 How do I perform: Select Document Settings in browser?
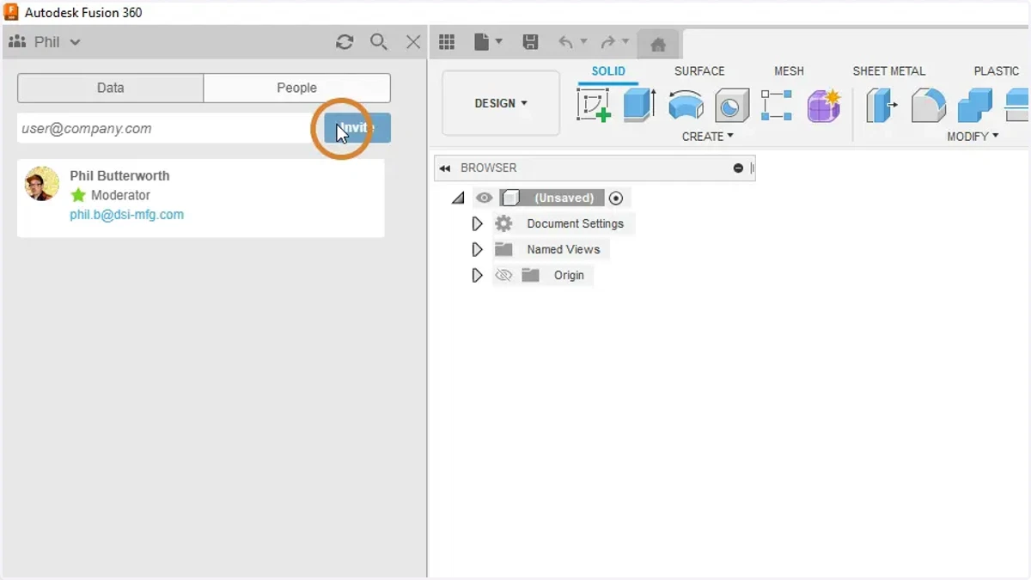(x=575, y=223)
